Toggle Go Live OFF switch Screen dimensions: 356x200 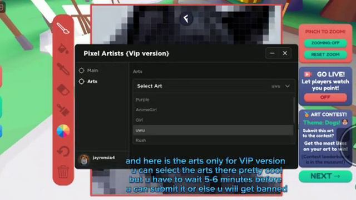(x=325, y=98)
